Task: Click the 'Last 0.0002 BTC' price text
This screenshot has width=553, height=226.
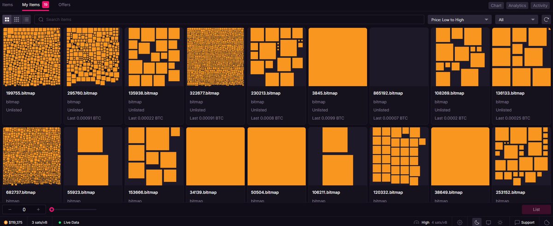Action: [450, 118]
